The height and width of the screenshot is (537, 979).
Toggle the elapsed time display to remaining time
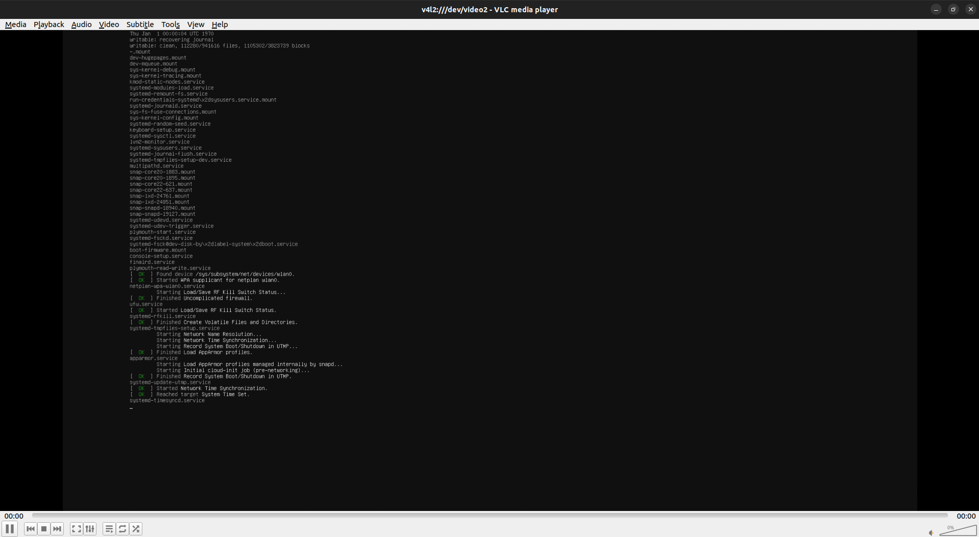14,516
